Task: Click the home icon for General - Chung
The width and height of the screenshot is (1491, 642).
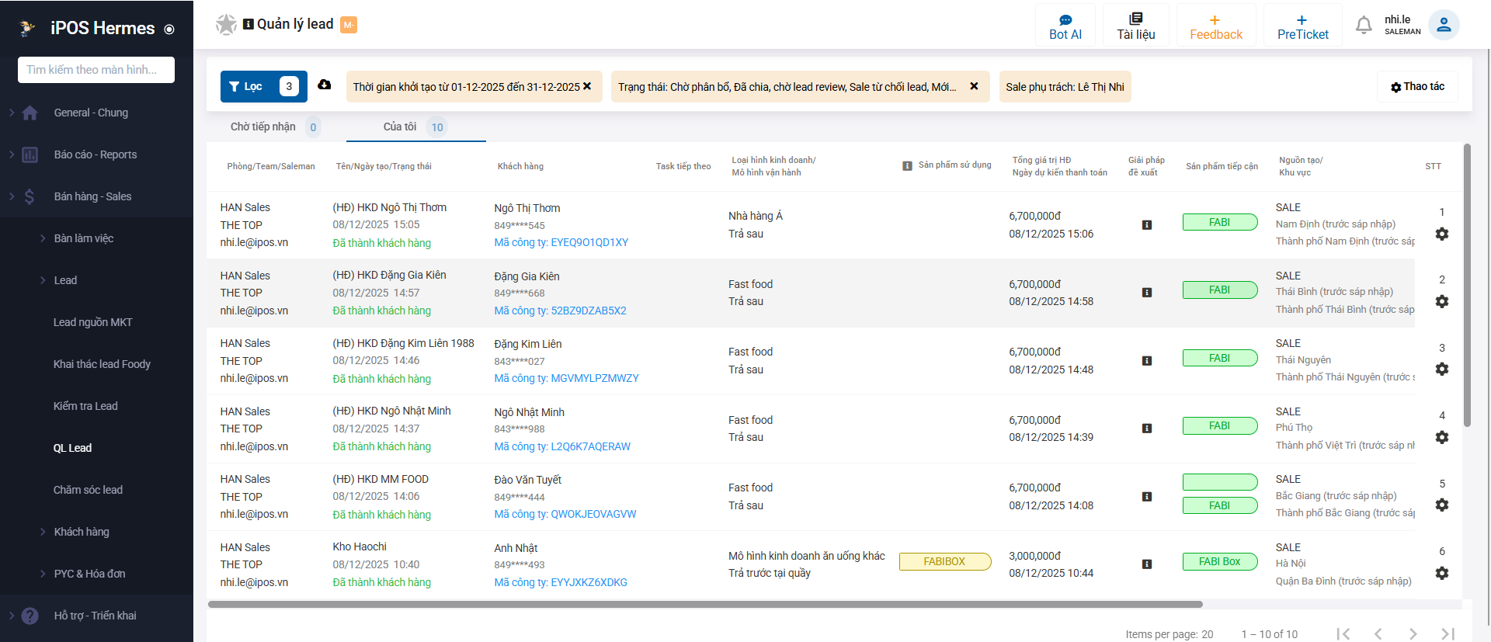Action: pos(30,113)
